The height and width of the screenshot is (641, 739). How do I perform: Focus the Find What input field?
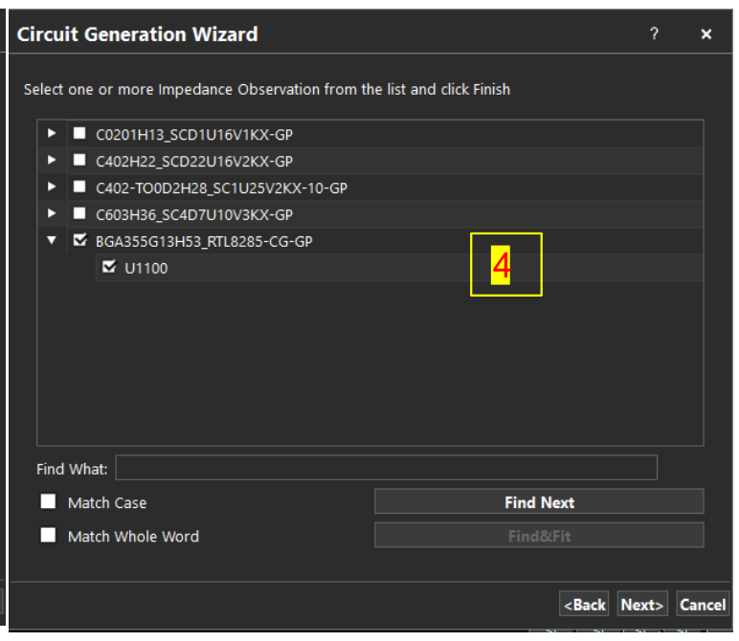pos(387,468)
